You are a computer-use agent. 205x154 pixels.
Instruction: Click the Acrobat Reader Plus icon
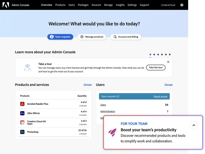click(x=22, y=104)
